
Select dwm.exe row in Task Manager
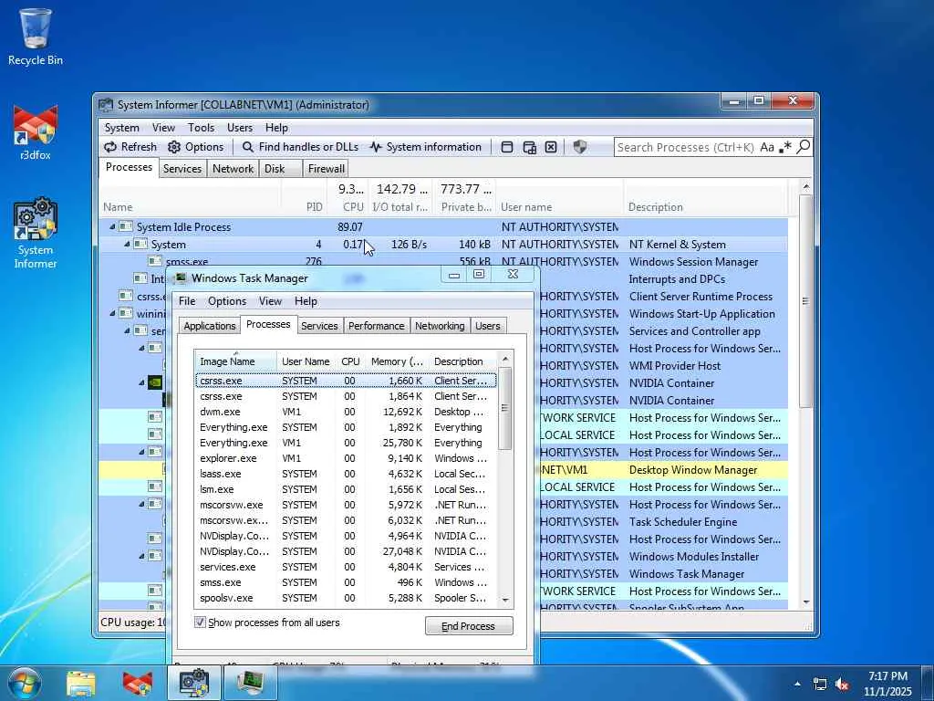pyautogui.click(x=346, y=412)
